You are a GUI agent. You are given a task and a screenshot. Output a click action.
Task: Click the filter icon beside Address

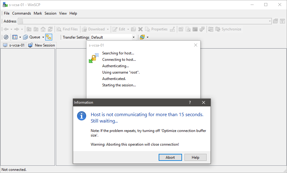[282, 21]
